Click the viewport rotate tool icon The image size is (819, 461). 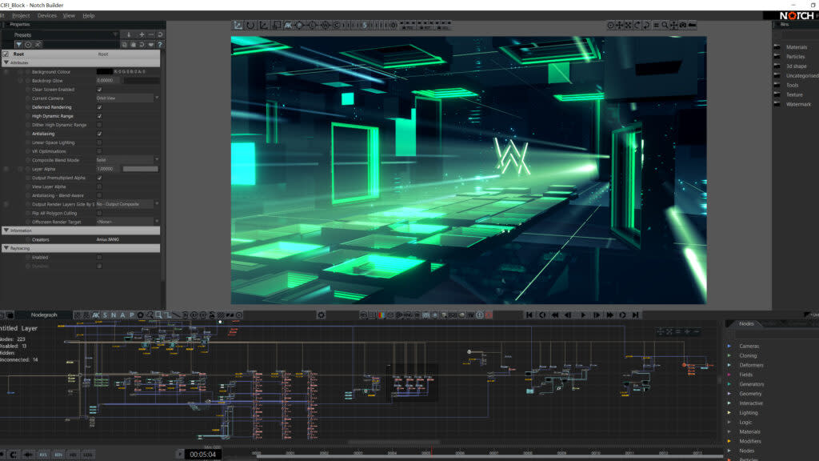click(250, 25)
